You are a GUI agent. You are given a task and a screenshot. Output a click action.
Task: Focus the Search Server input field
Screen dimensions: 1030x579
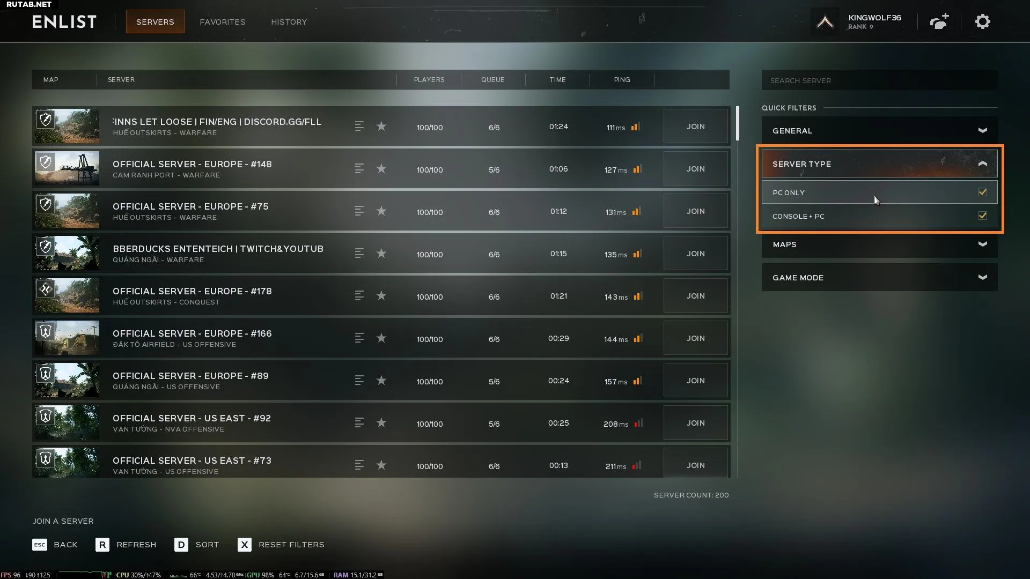click(879, 80)
